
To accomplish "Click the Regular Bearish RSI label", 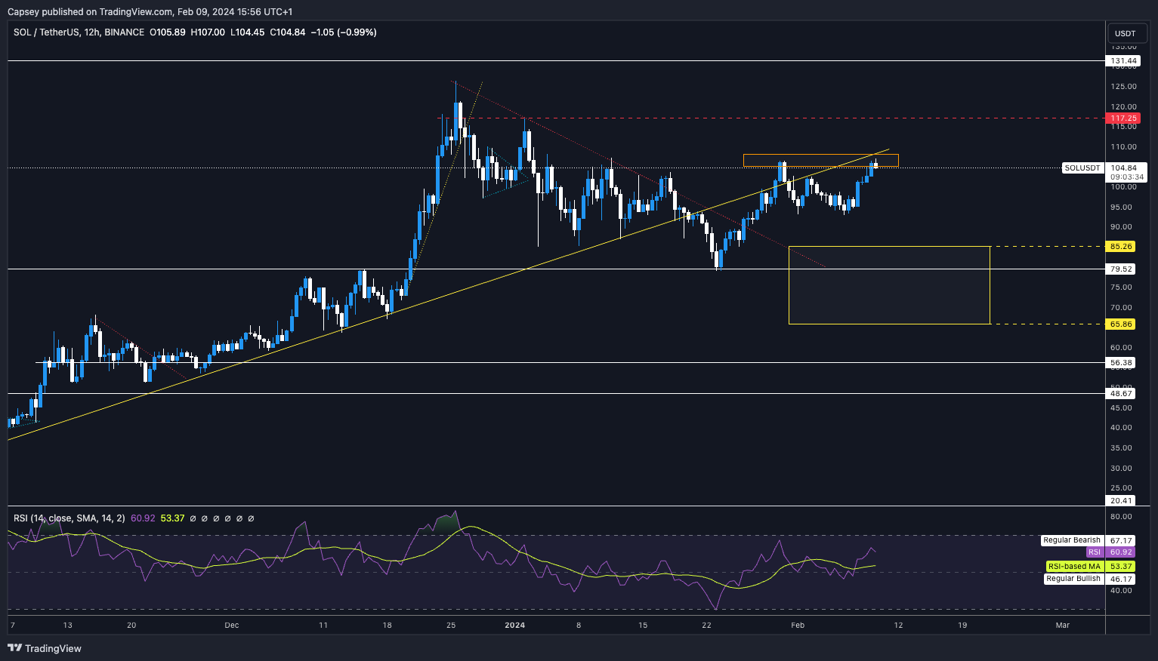I will tap(1072, 540).
